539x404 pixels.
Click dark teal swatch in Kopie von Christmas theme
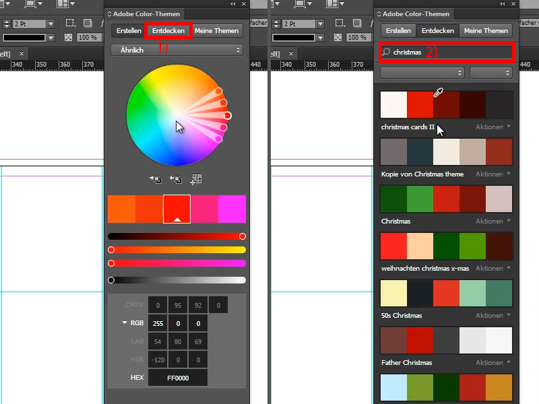click(420, 151)
